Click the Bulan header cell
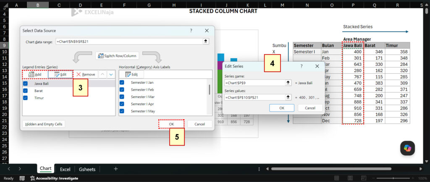 (332, 45)
